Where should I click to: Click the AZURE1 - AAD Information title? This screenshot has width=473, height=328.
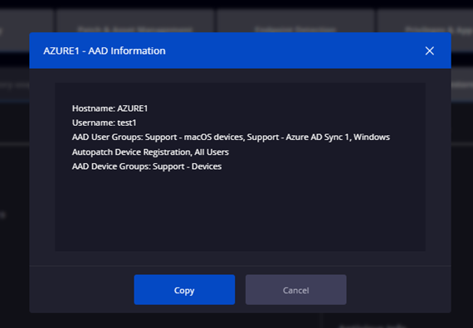105,51
